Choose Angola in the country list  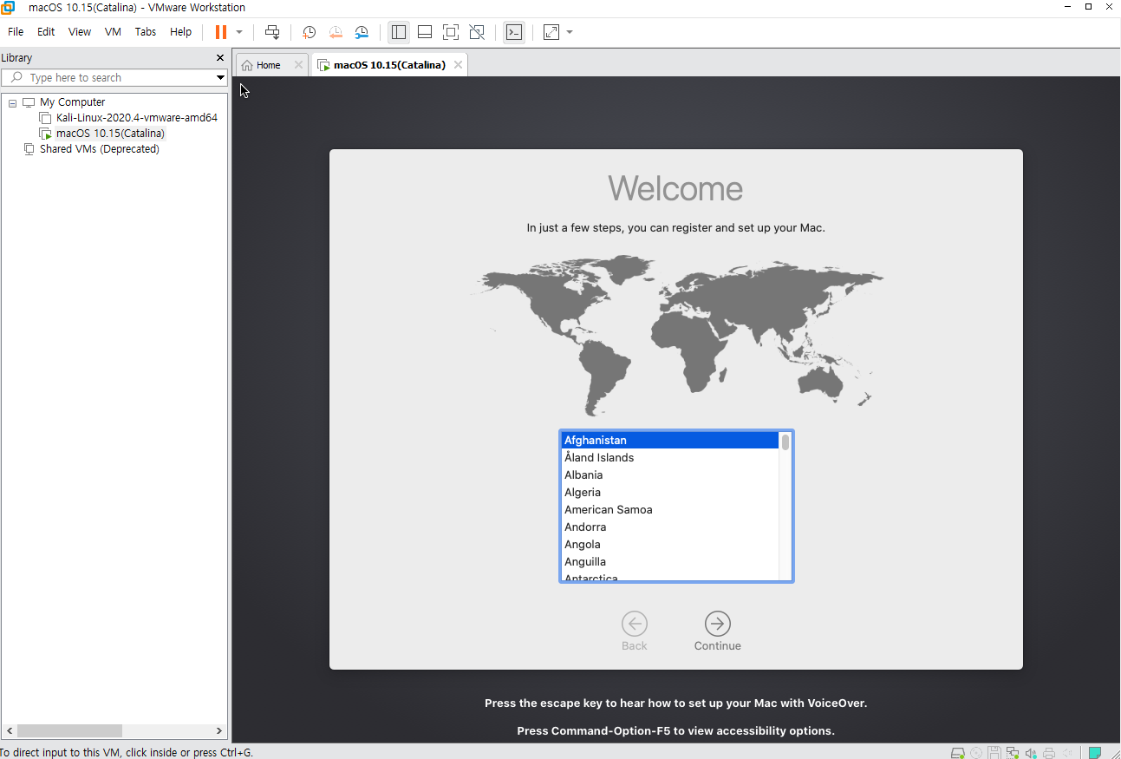[x=670, y=545]
